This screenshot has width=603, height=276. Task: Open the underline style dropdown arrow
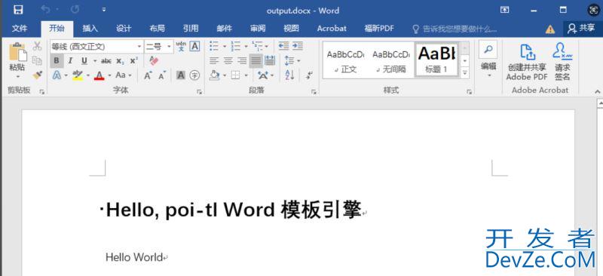pyautogui.click(x=95, y=61)
